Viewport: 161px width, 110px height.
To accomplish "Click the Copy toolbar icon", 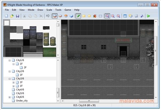I will click(30, 16).
